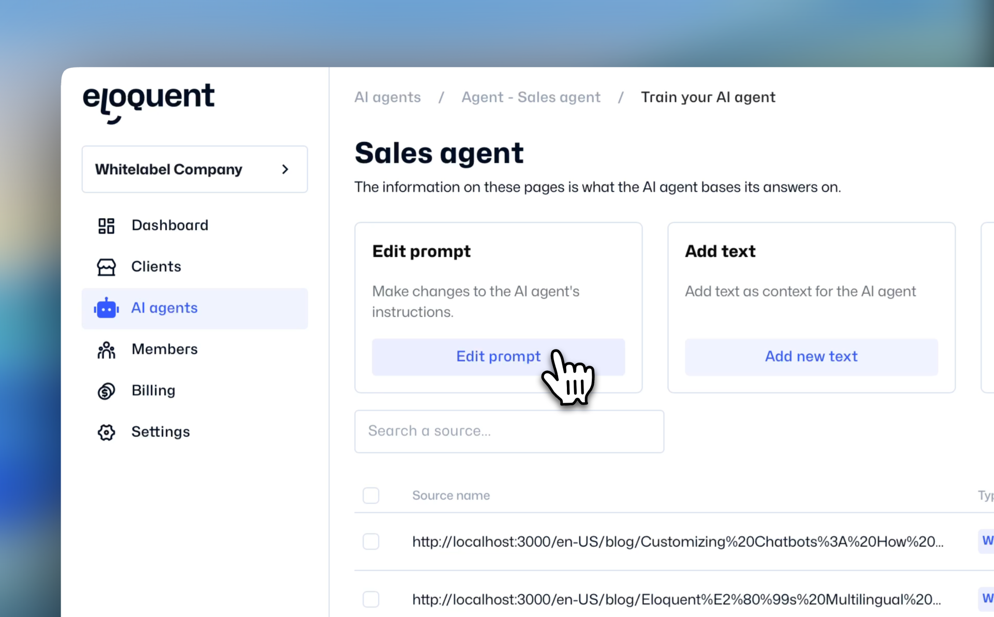Viewport: 994px width, 617px height.
Task: Check the Eloquent Multilingual blog source checkbox
Action: (371, 599)
